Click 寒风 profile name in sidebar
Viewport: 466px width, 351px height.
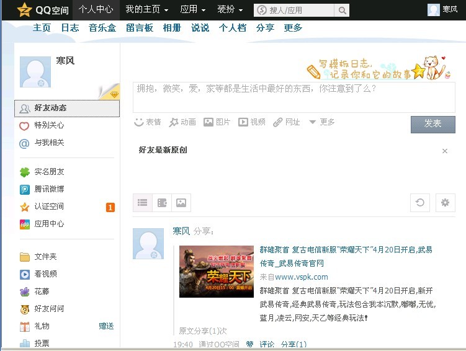point(65,61)
